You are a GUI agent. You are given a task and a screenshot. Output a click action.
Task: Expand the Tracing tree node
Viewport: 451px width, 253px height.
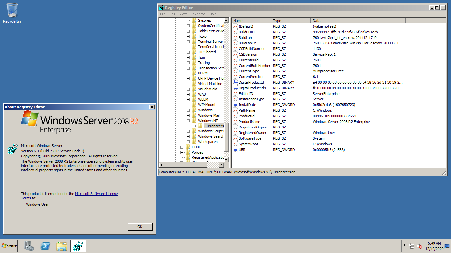(188, 63)
